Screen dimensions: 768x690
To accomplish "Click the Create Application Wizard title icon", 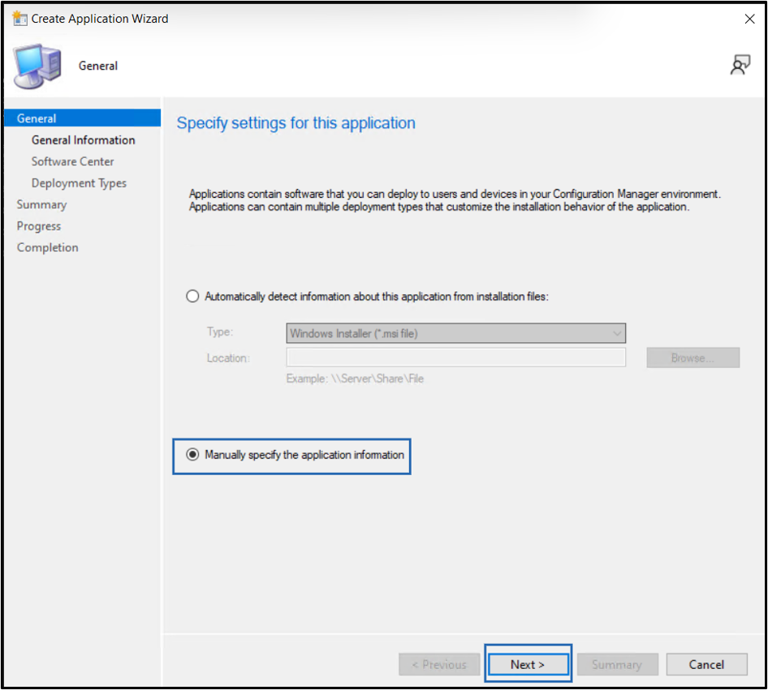I will click(x=19, y=19).
